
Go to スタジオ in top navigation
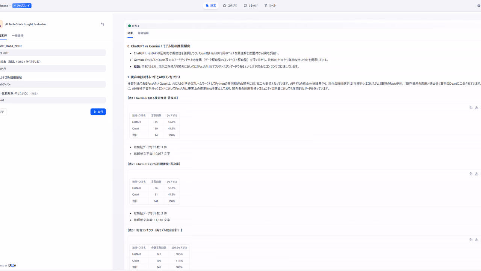click(230, 6)
